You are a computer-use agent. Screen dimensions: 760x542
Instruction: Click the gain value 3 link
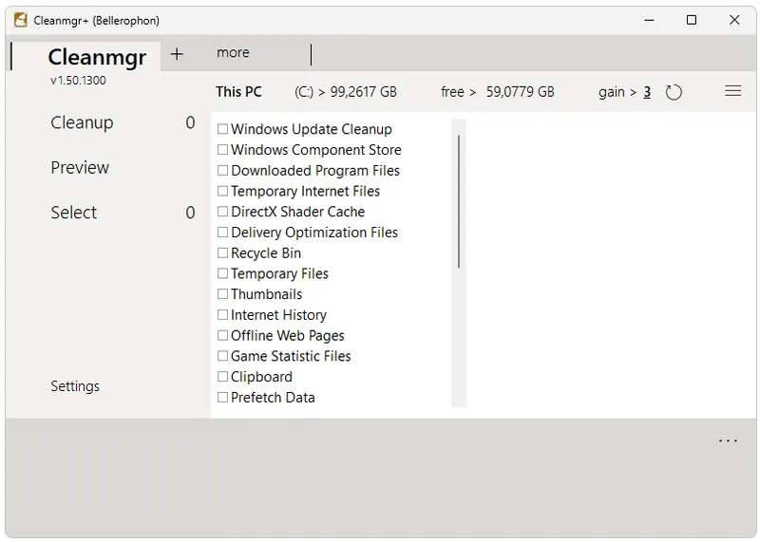pyautogui.click(x=647, y=92)
